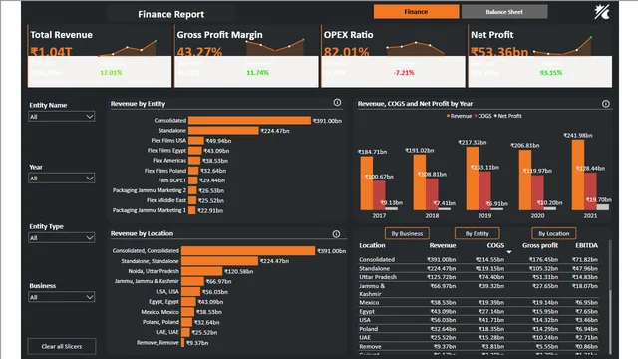Show the table By Entity
The height and width of the screenshot is (359, 638).
(477, 233)
